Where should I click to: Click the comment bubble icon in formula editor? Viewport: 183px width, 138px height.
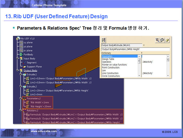[162, 40]
